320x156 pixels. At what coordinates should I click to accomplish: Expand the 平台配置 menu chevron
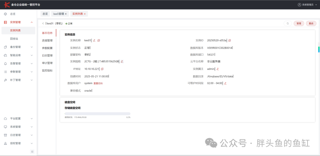click(x=32, y=119)
